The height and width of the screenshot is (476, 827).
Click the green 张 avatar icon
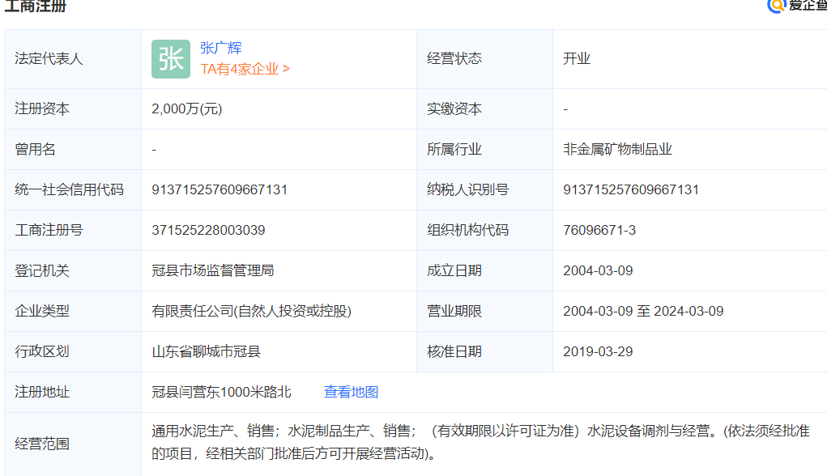pyautogui.click(x=170, y=59)
